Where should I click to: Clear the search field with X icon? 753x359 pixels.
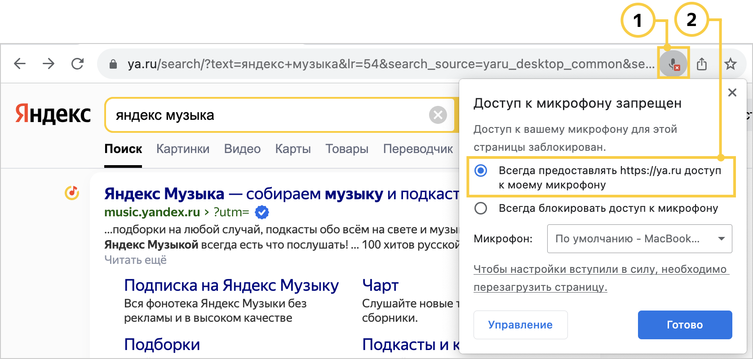pos(438,115)
